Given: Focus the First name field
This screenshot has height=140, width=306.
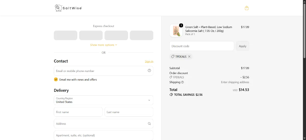Looking at the screenshot, I should 78,112.
